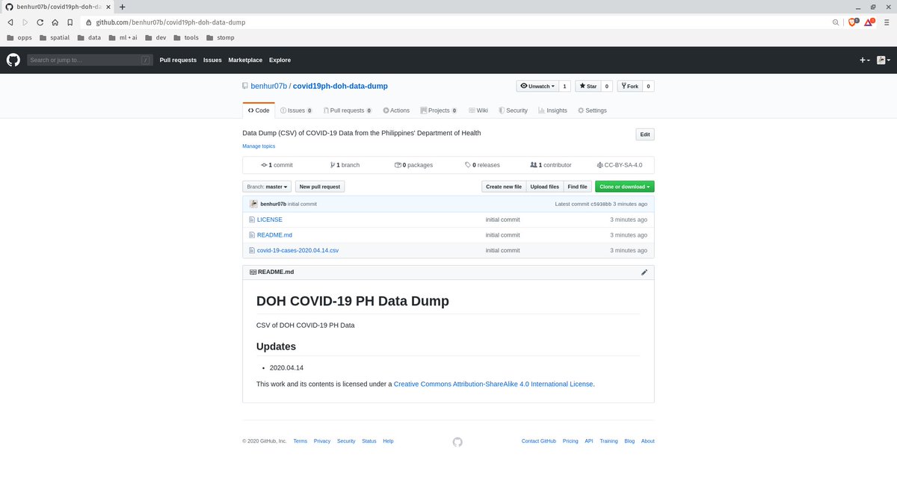Close the GitHub browser tab
Image resolution: width=897 pixels, height=489 pixels.
point(109,6)
